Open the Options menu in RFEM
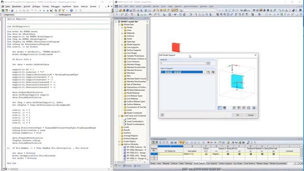Screen dimensions: 304x171 coord(178,6)
